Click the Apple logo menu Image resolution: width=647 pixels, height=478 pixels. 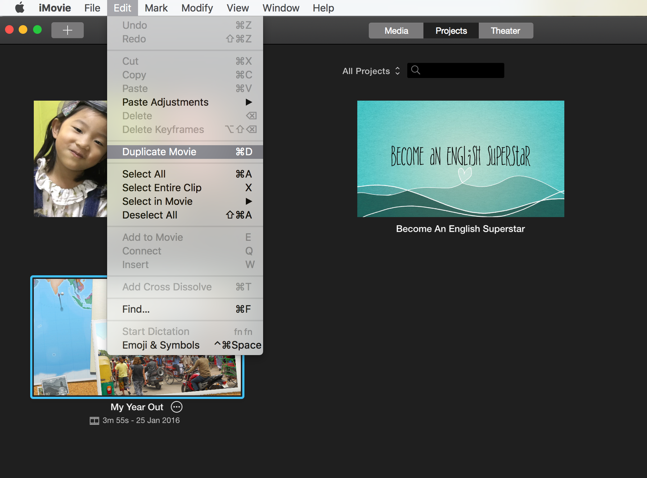point(20,8)
